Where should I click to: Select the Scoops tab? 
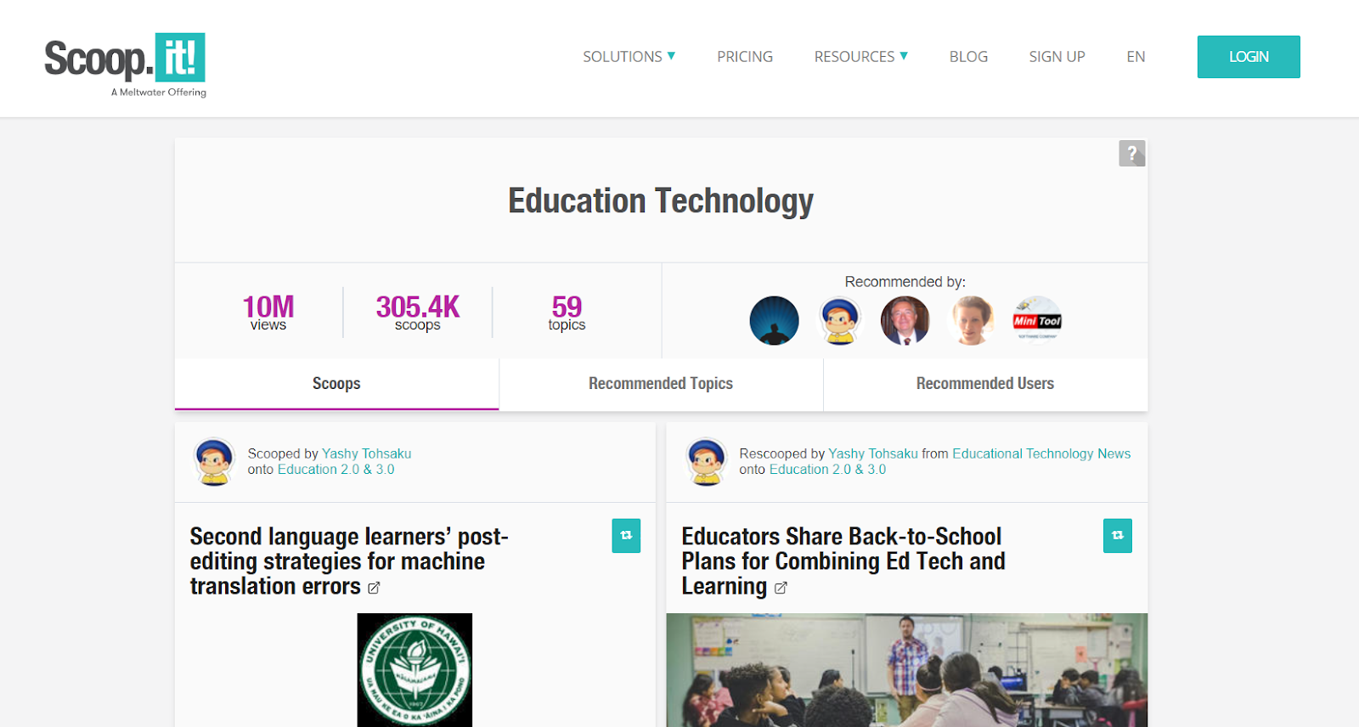(336, 384)
